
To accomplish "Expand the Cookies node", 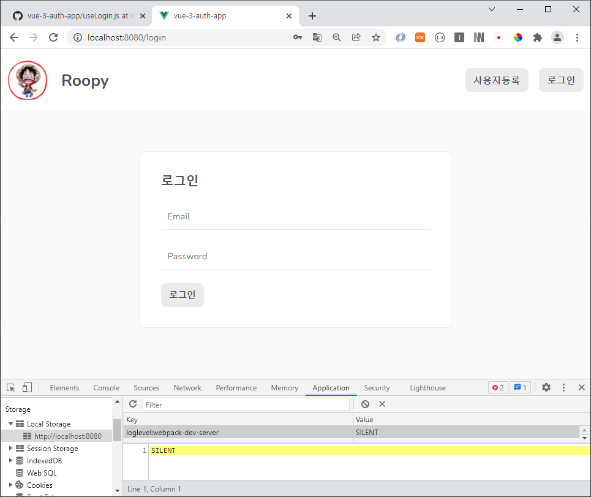I will (10, 485).
